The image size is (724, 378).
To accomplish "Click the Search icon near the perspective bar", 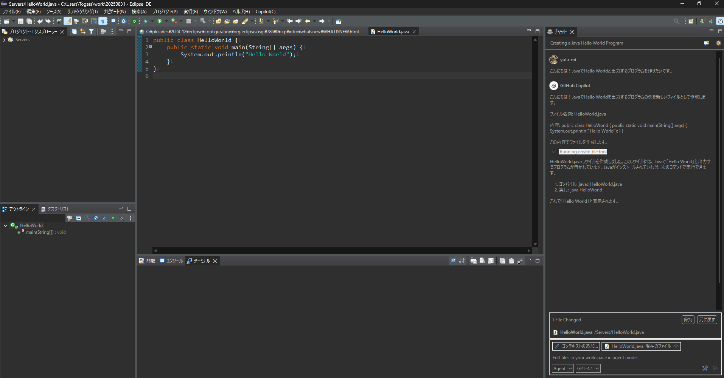I will click(677, 21).
